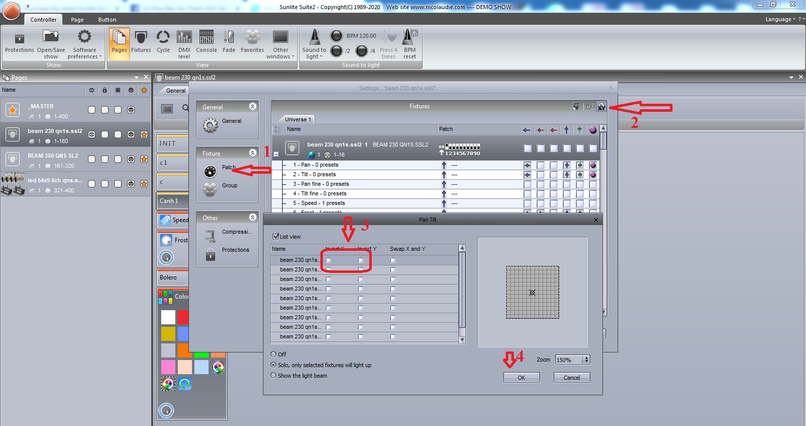
Task: Open the Pages panel dropdown arrow
Action: tap(137, 78)
